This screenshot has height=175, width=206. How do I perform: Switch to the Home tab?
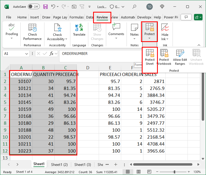click(22, 17)
